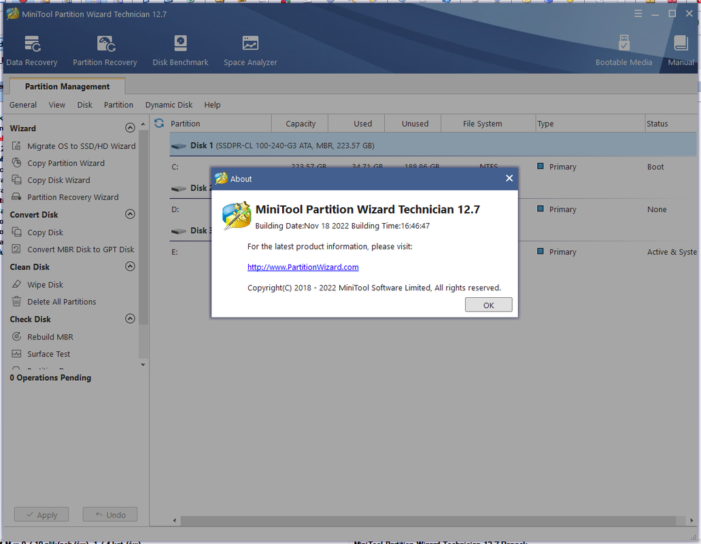This screenshot has width=701, height=544.
Task: Click the refresh icon beside Partition column
Action: [159, 123]
